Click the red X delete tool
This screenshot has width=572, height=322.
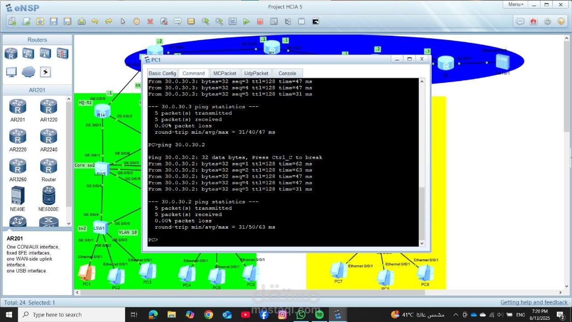[x=150, y=21]
